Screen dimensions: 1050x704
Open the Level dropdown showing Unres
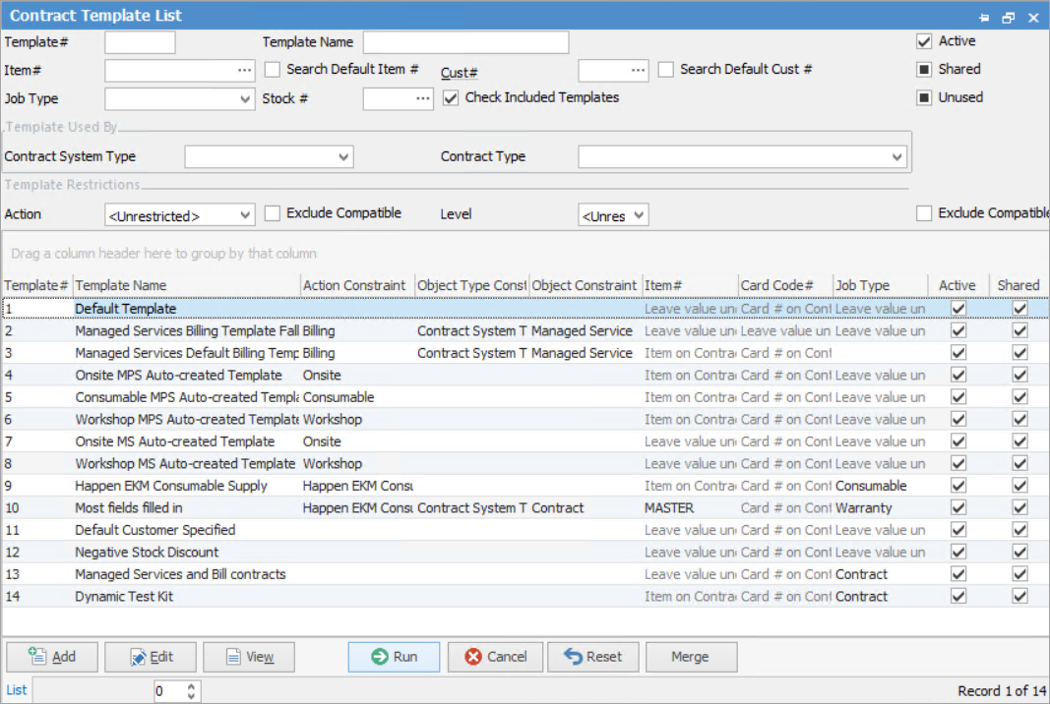point(639,214)
